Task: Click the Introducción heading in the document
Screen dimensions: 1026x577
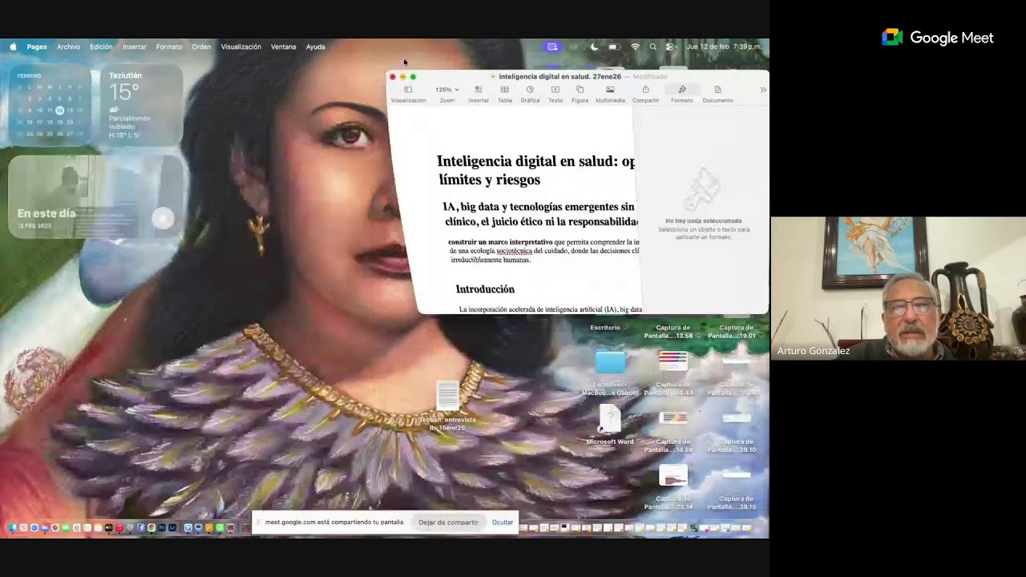Action: coord(485,289)
